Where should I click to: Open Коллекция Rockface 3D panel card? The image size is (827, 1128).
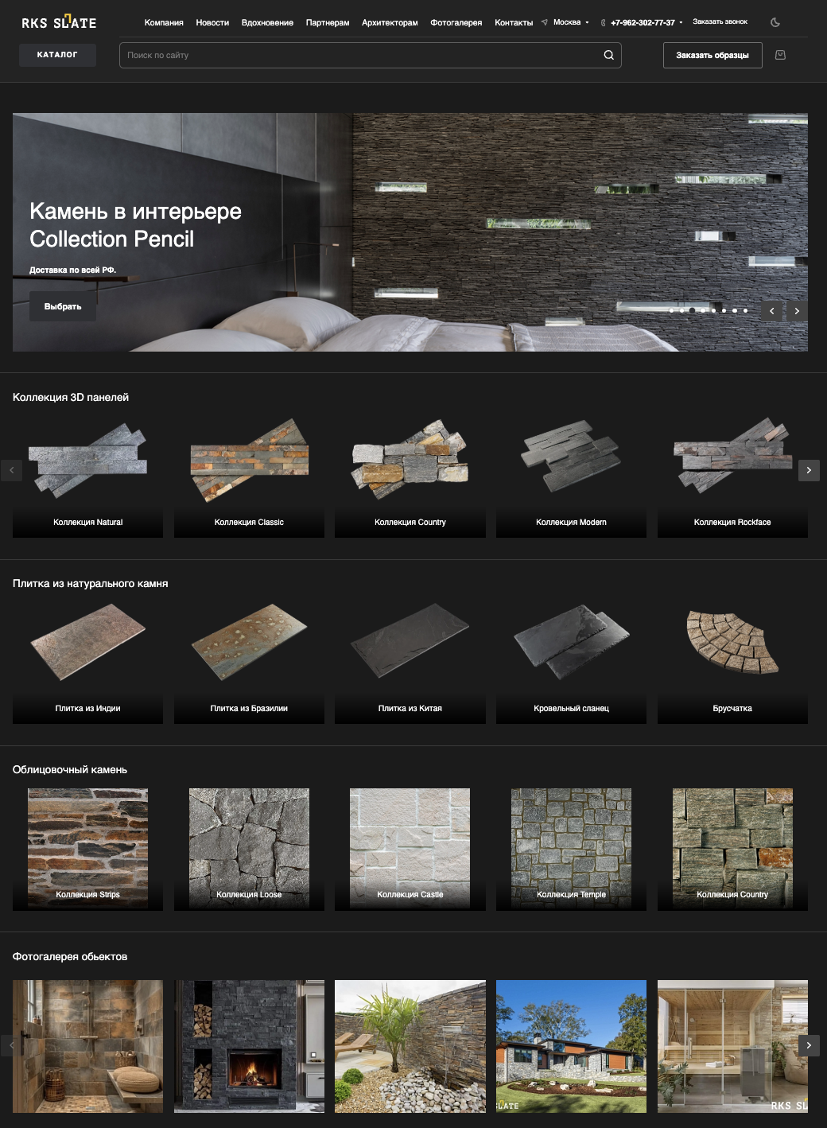point(732,476)
